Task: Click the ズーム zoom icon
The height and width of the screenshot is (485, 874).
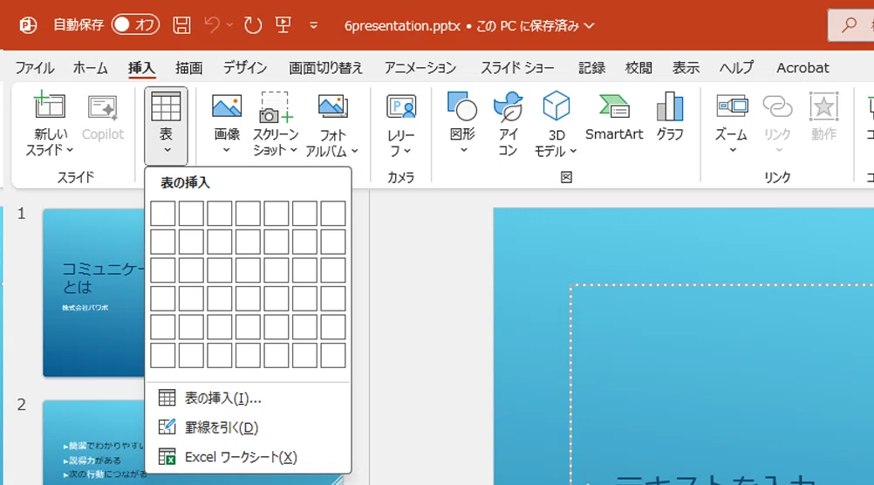Action: (x=733, y=106)
